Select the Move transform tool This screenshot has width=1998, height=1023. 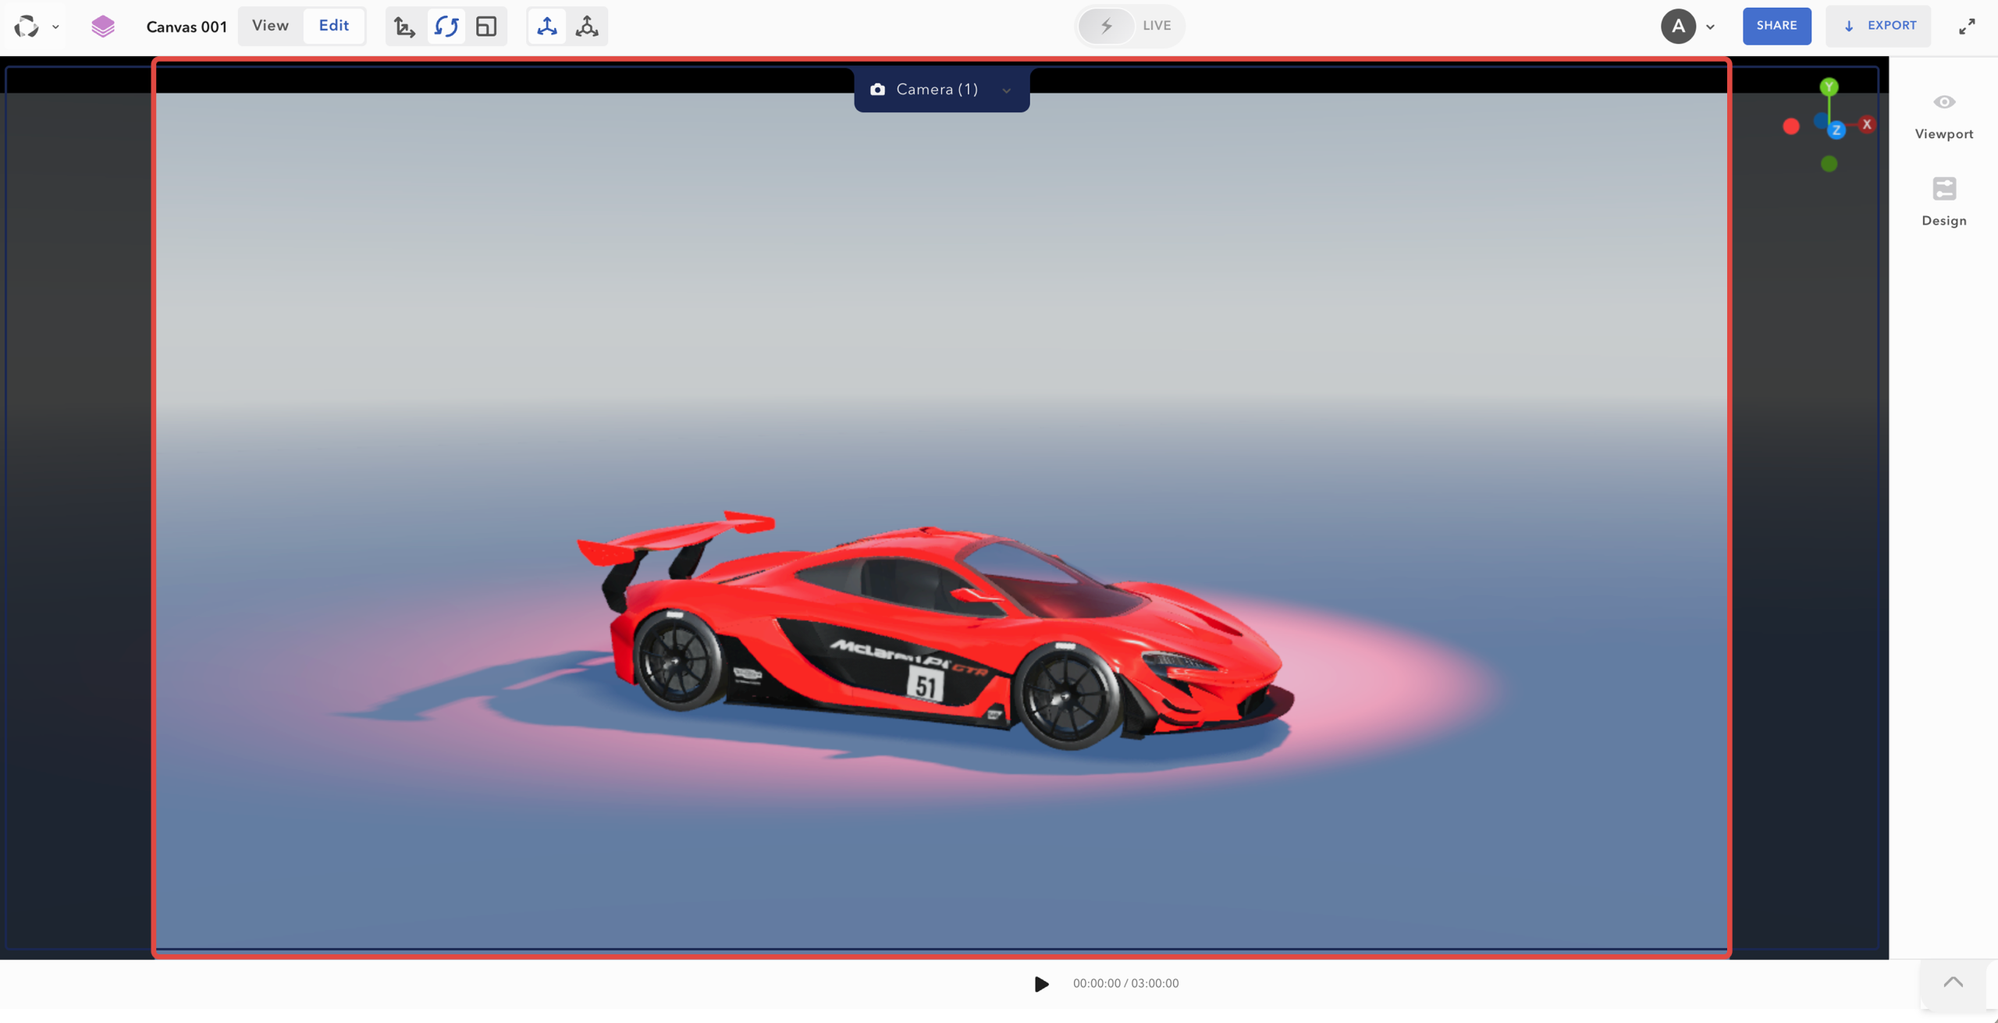(x=404, y=26)
